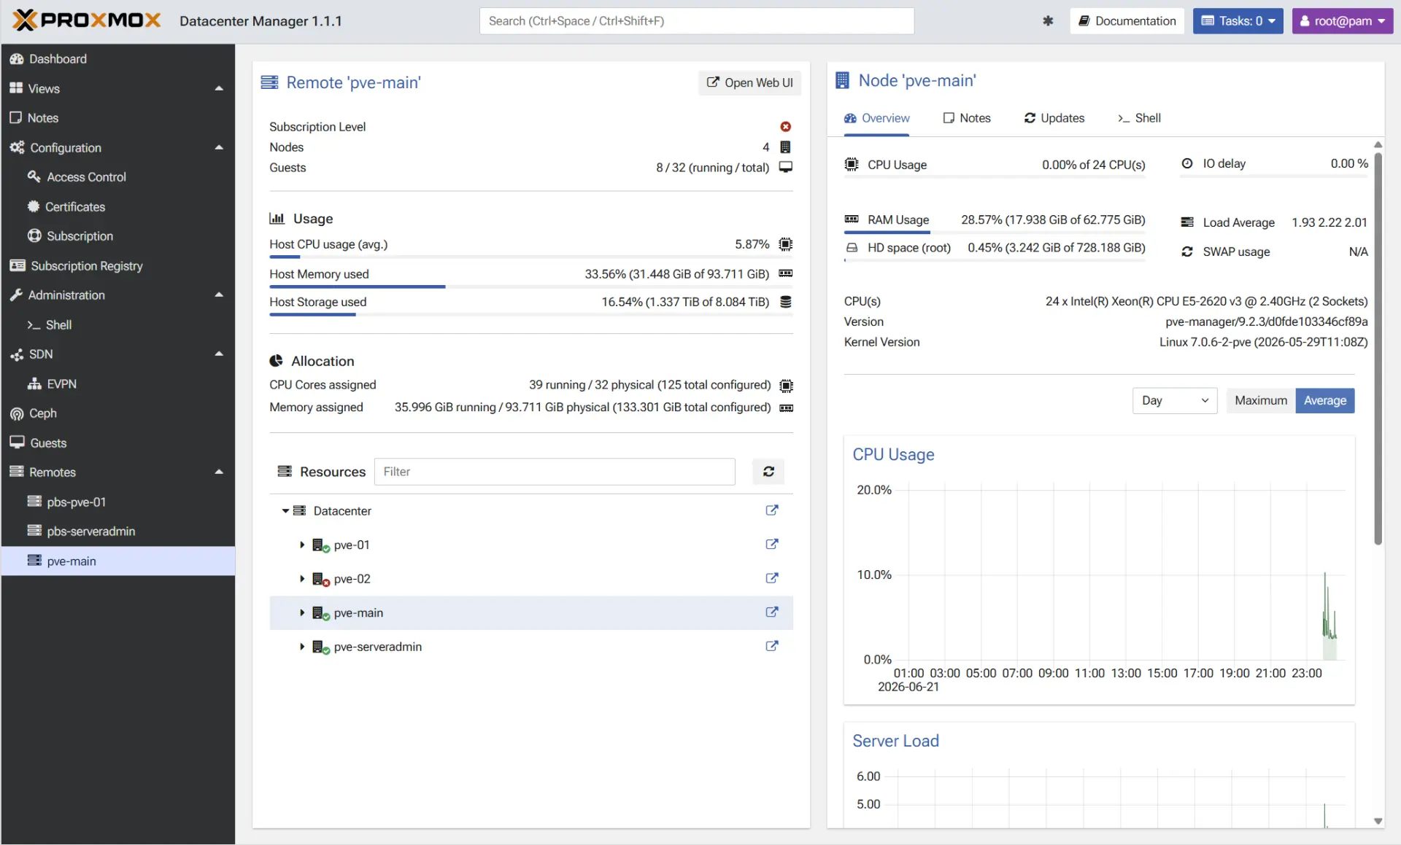Click the scroll up arrow
This screenshot has height=845, width=1401.
pos(1378,145)
